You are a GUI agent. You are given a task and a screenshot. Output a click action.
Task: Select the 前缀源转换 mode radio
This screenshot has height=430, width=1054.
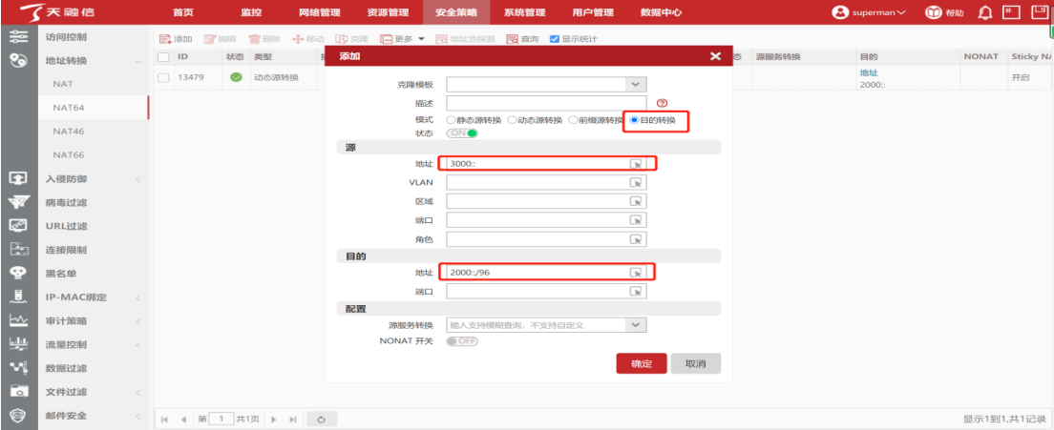573,120
